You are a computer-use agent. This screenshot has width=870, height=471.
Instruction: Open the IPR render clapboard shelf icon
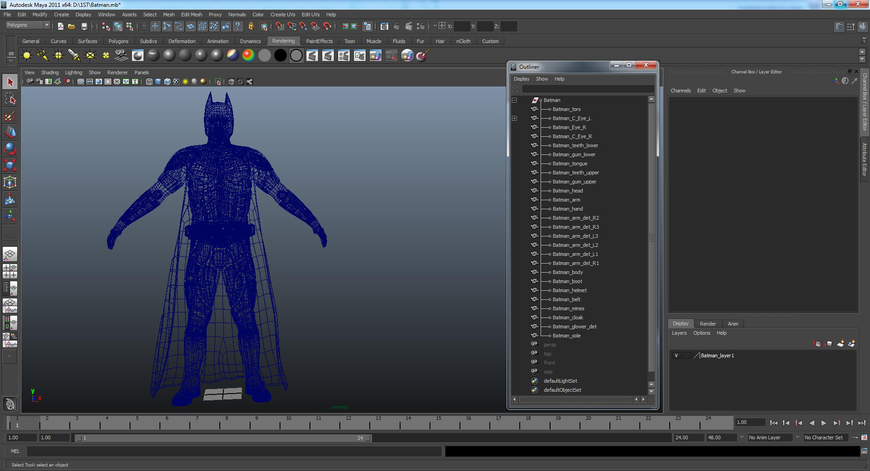click(x=328, y=56)
